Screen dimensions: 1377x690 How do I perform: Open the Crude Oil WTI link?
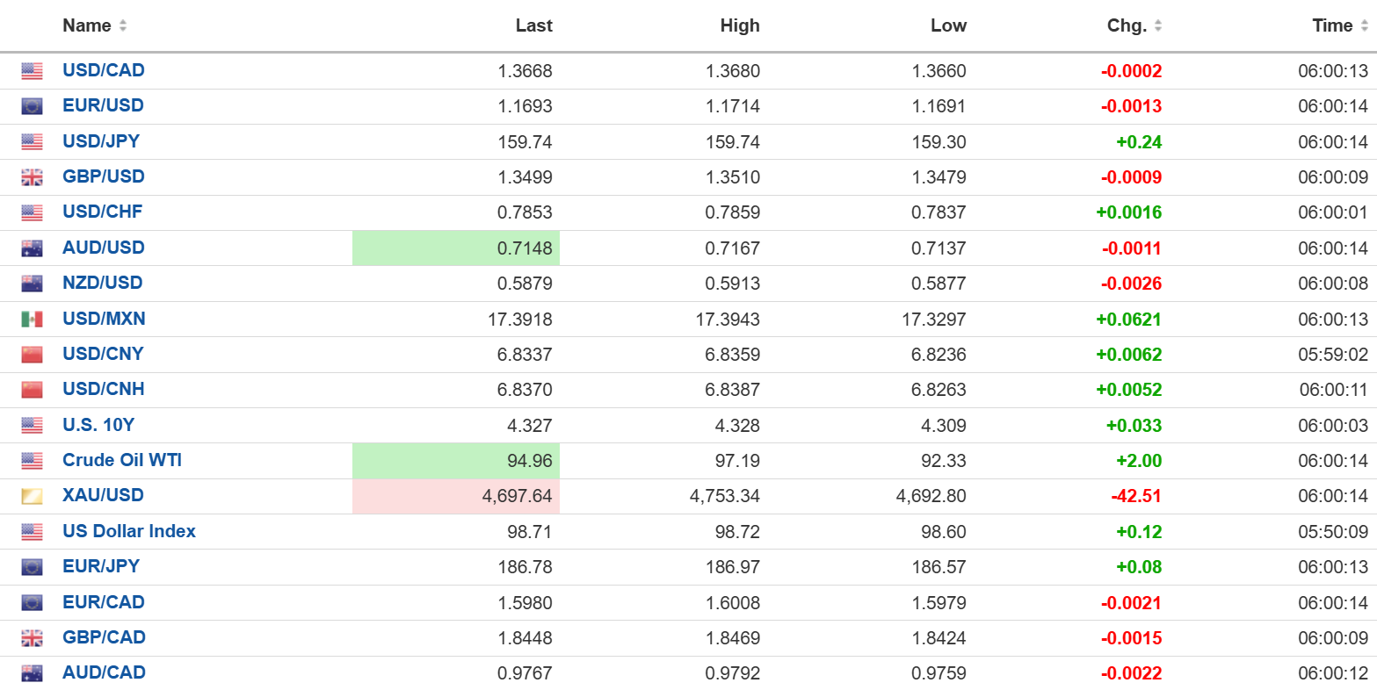coord(122,460)
